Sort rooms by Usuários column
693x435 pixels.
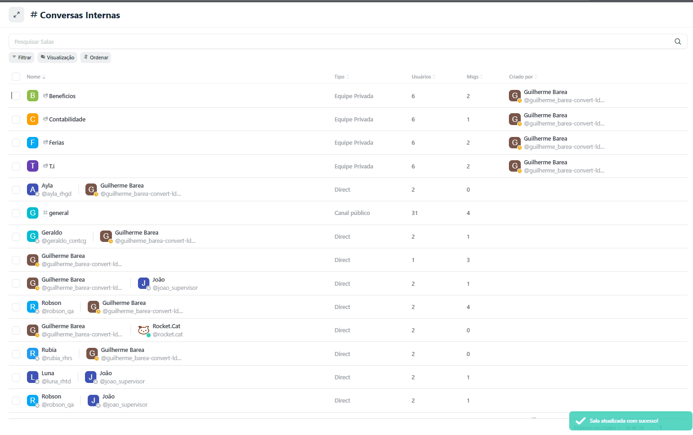pos(423,77)
